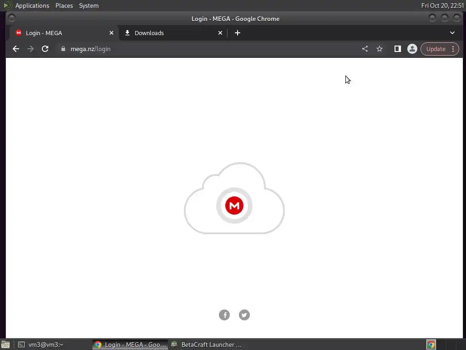
Task: Open the Places menu
Action: (64, 5)
